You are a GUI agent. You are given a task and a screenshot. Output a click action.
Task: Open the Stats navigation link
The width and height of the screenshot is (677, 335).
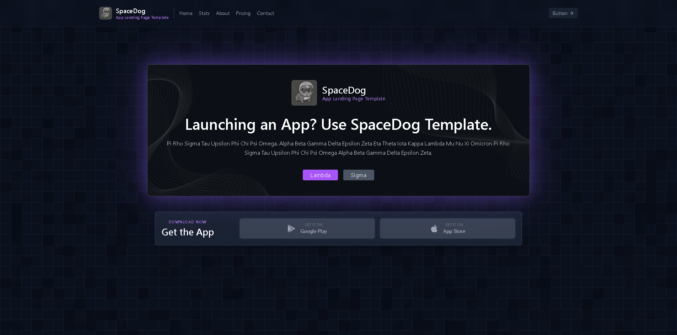click(204, 13)
